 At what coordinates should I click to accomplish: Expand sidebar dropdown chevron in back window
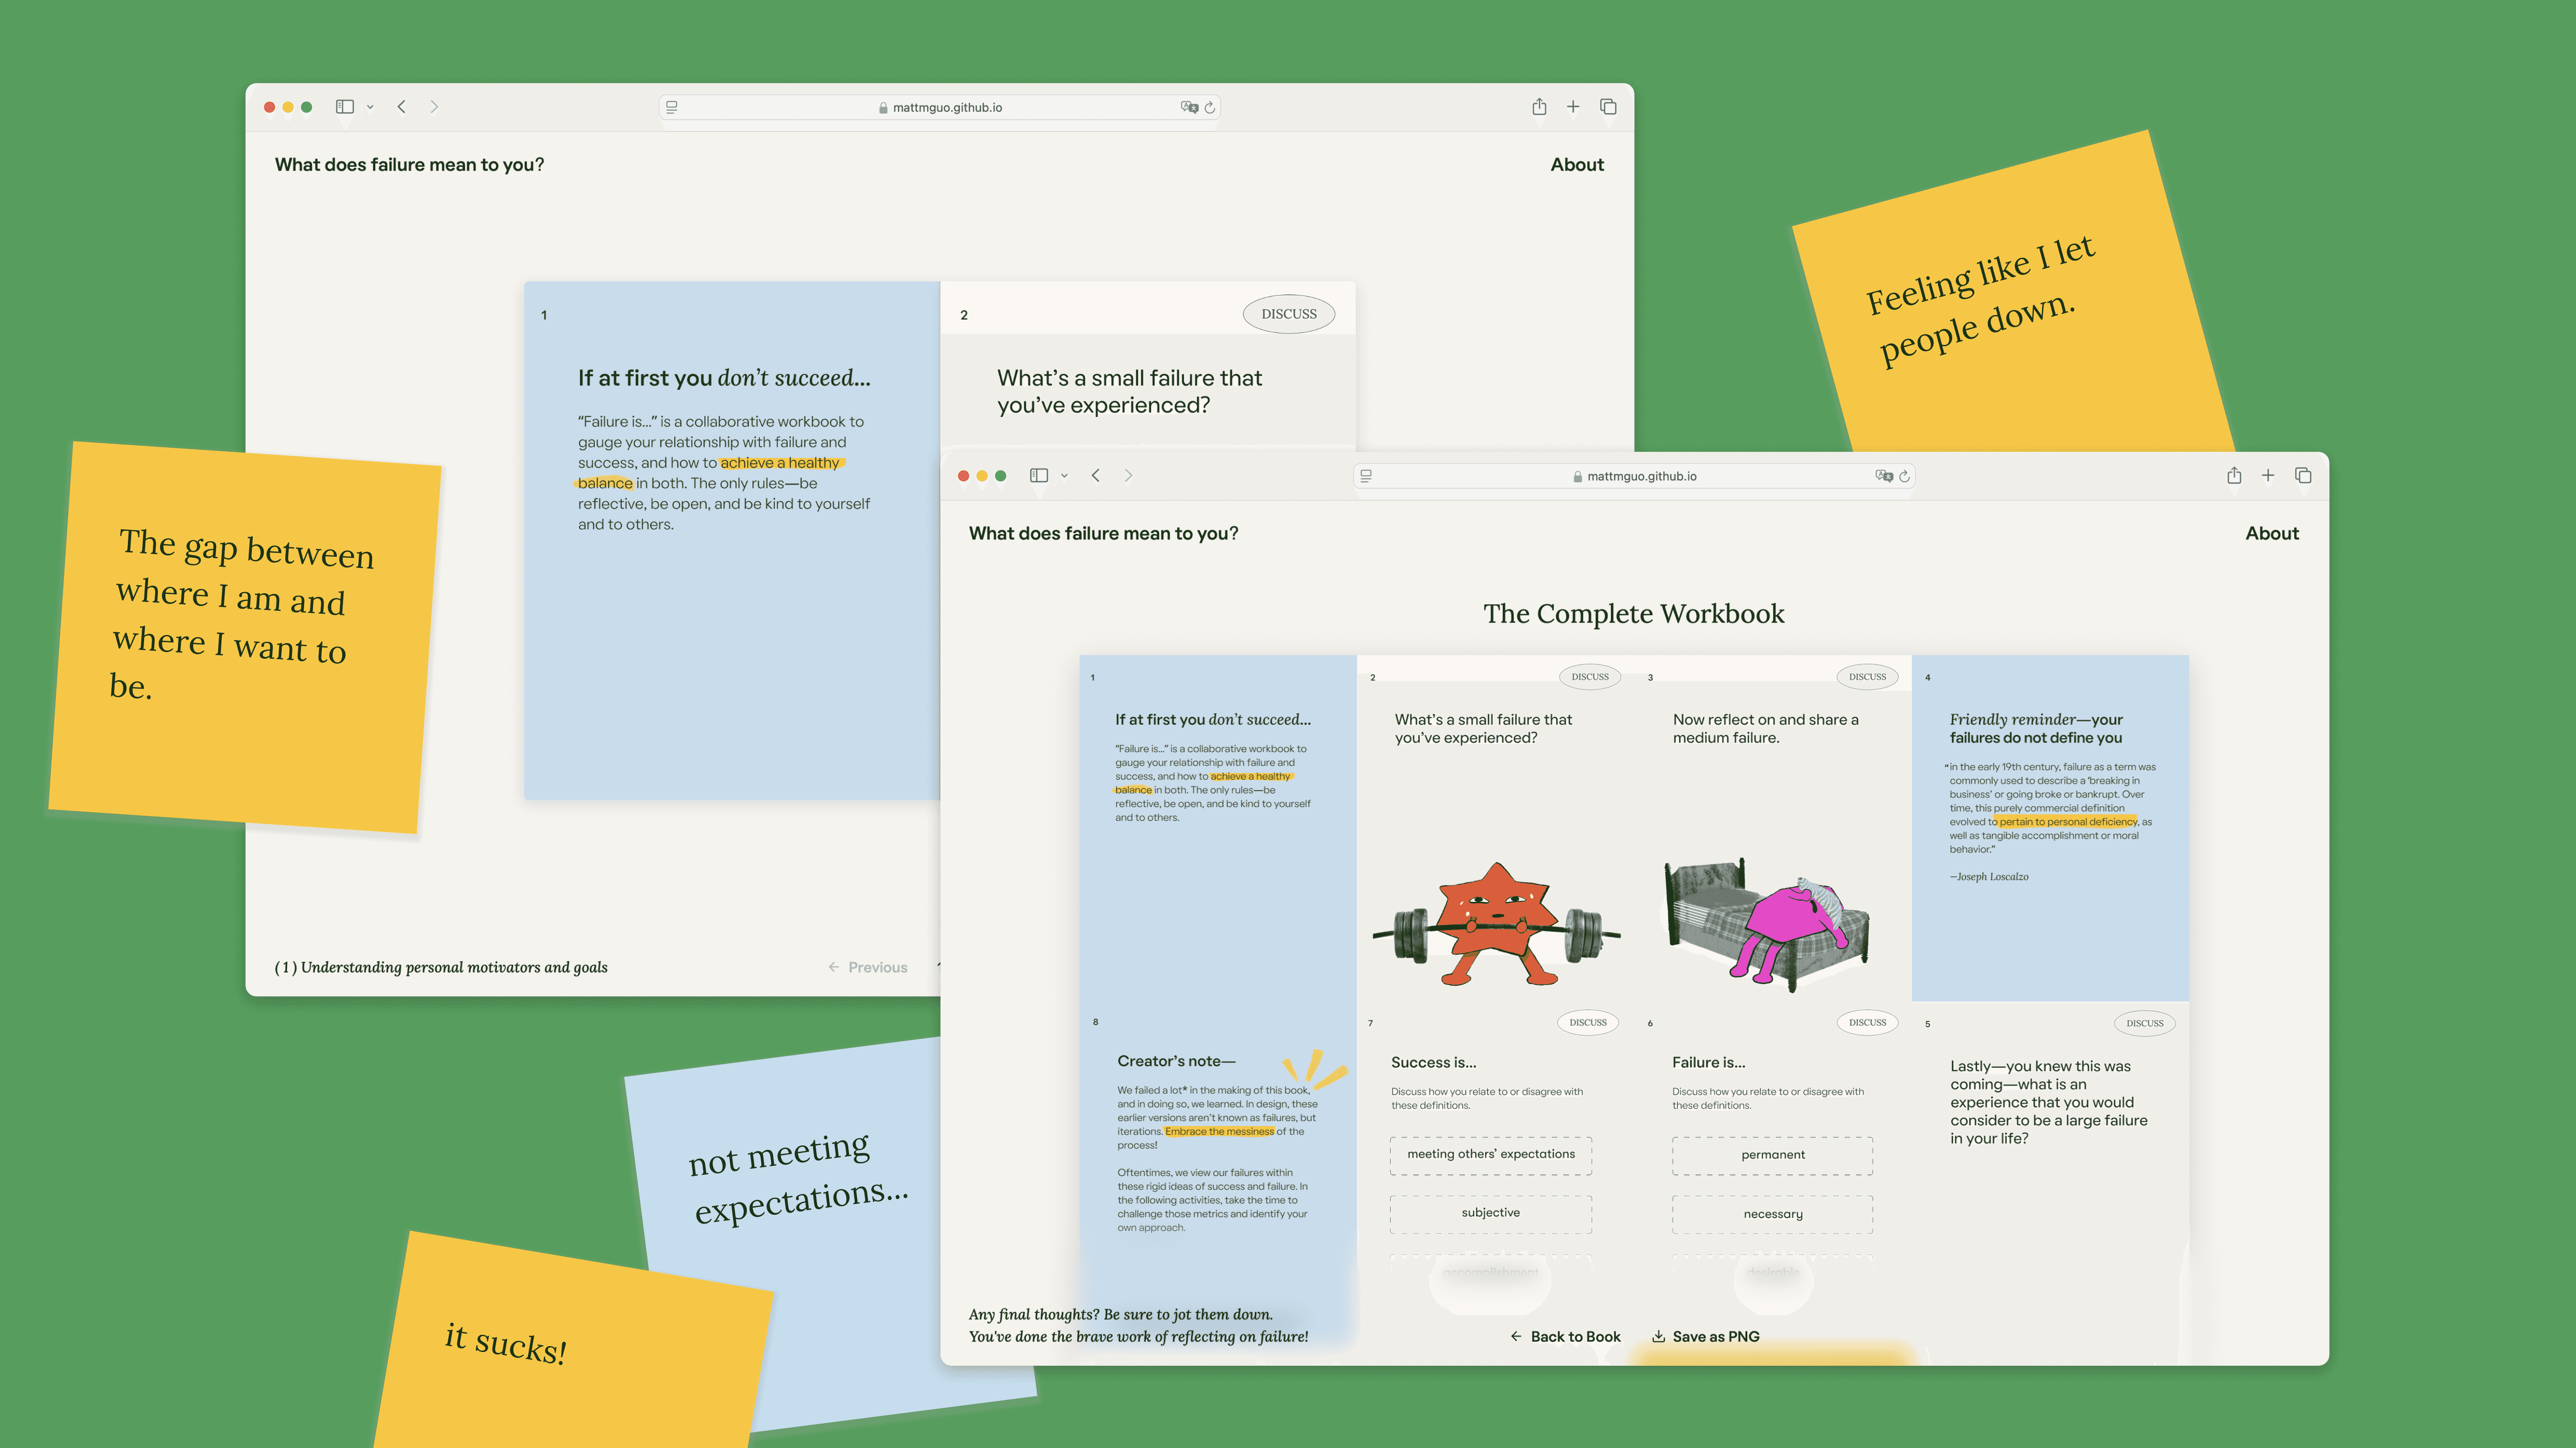(370, 107)
